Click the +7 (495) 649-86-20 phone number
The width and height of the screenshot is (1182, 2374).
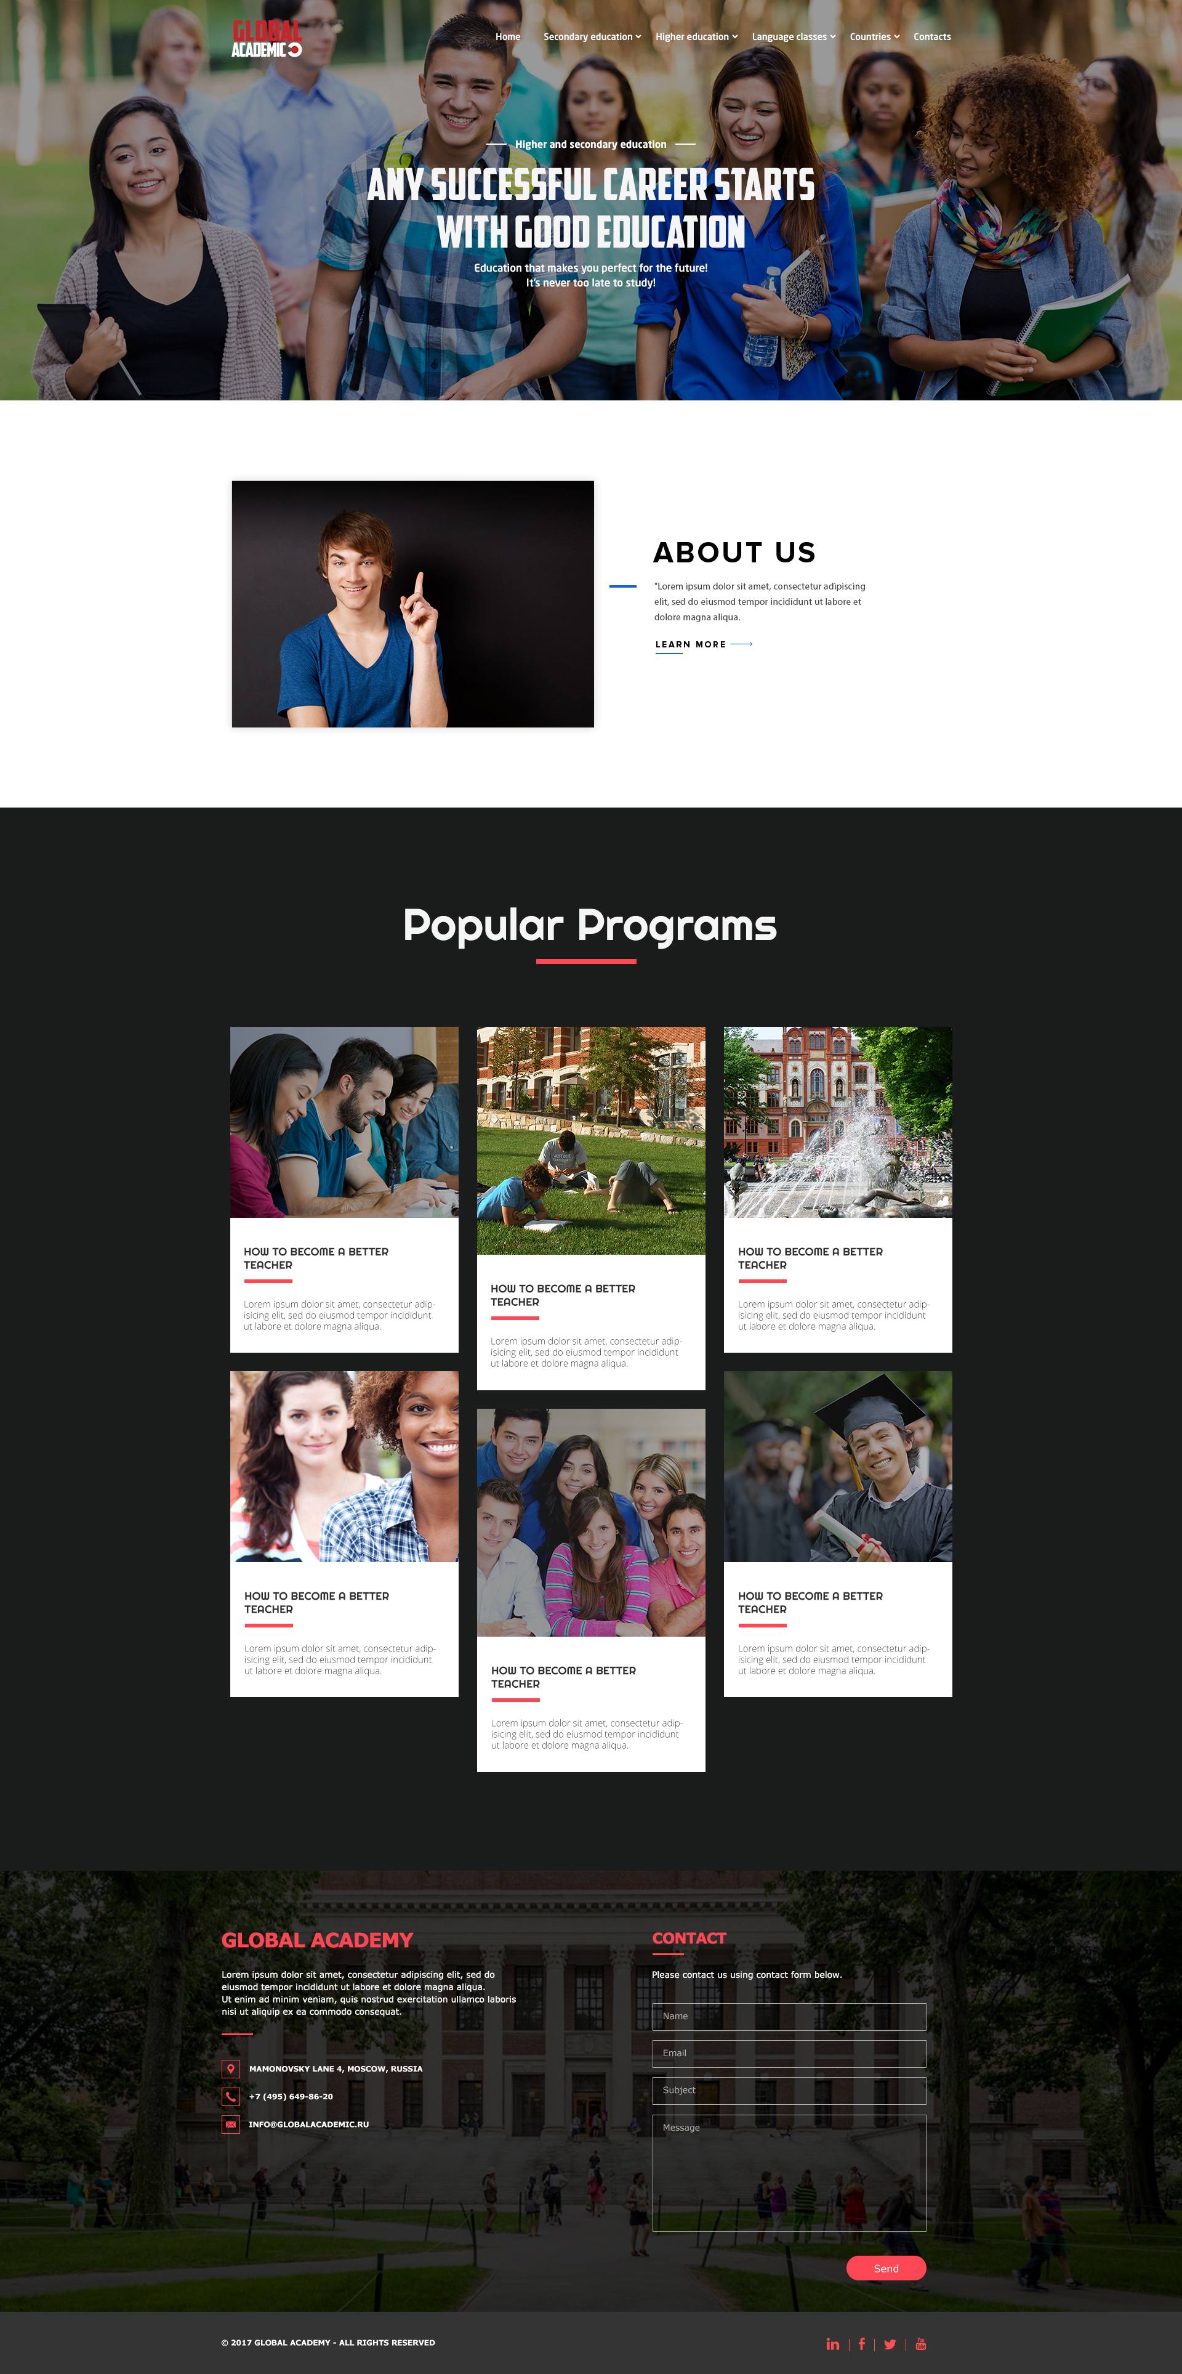click(291, 2097)
